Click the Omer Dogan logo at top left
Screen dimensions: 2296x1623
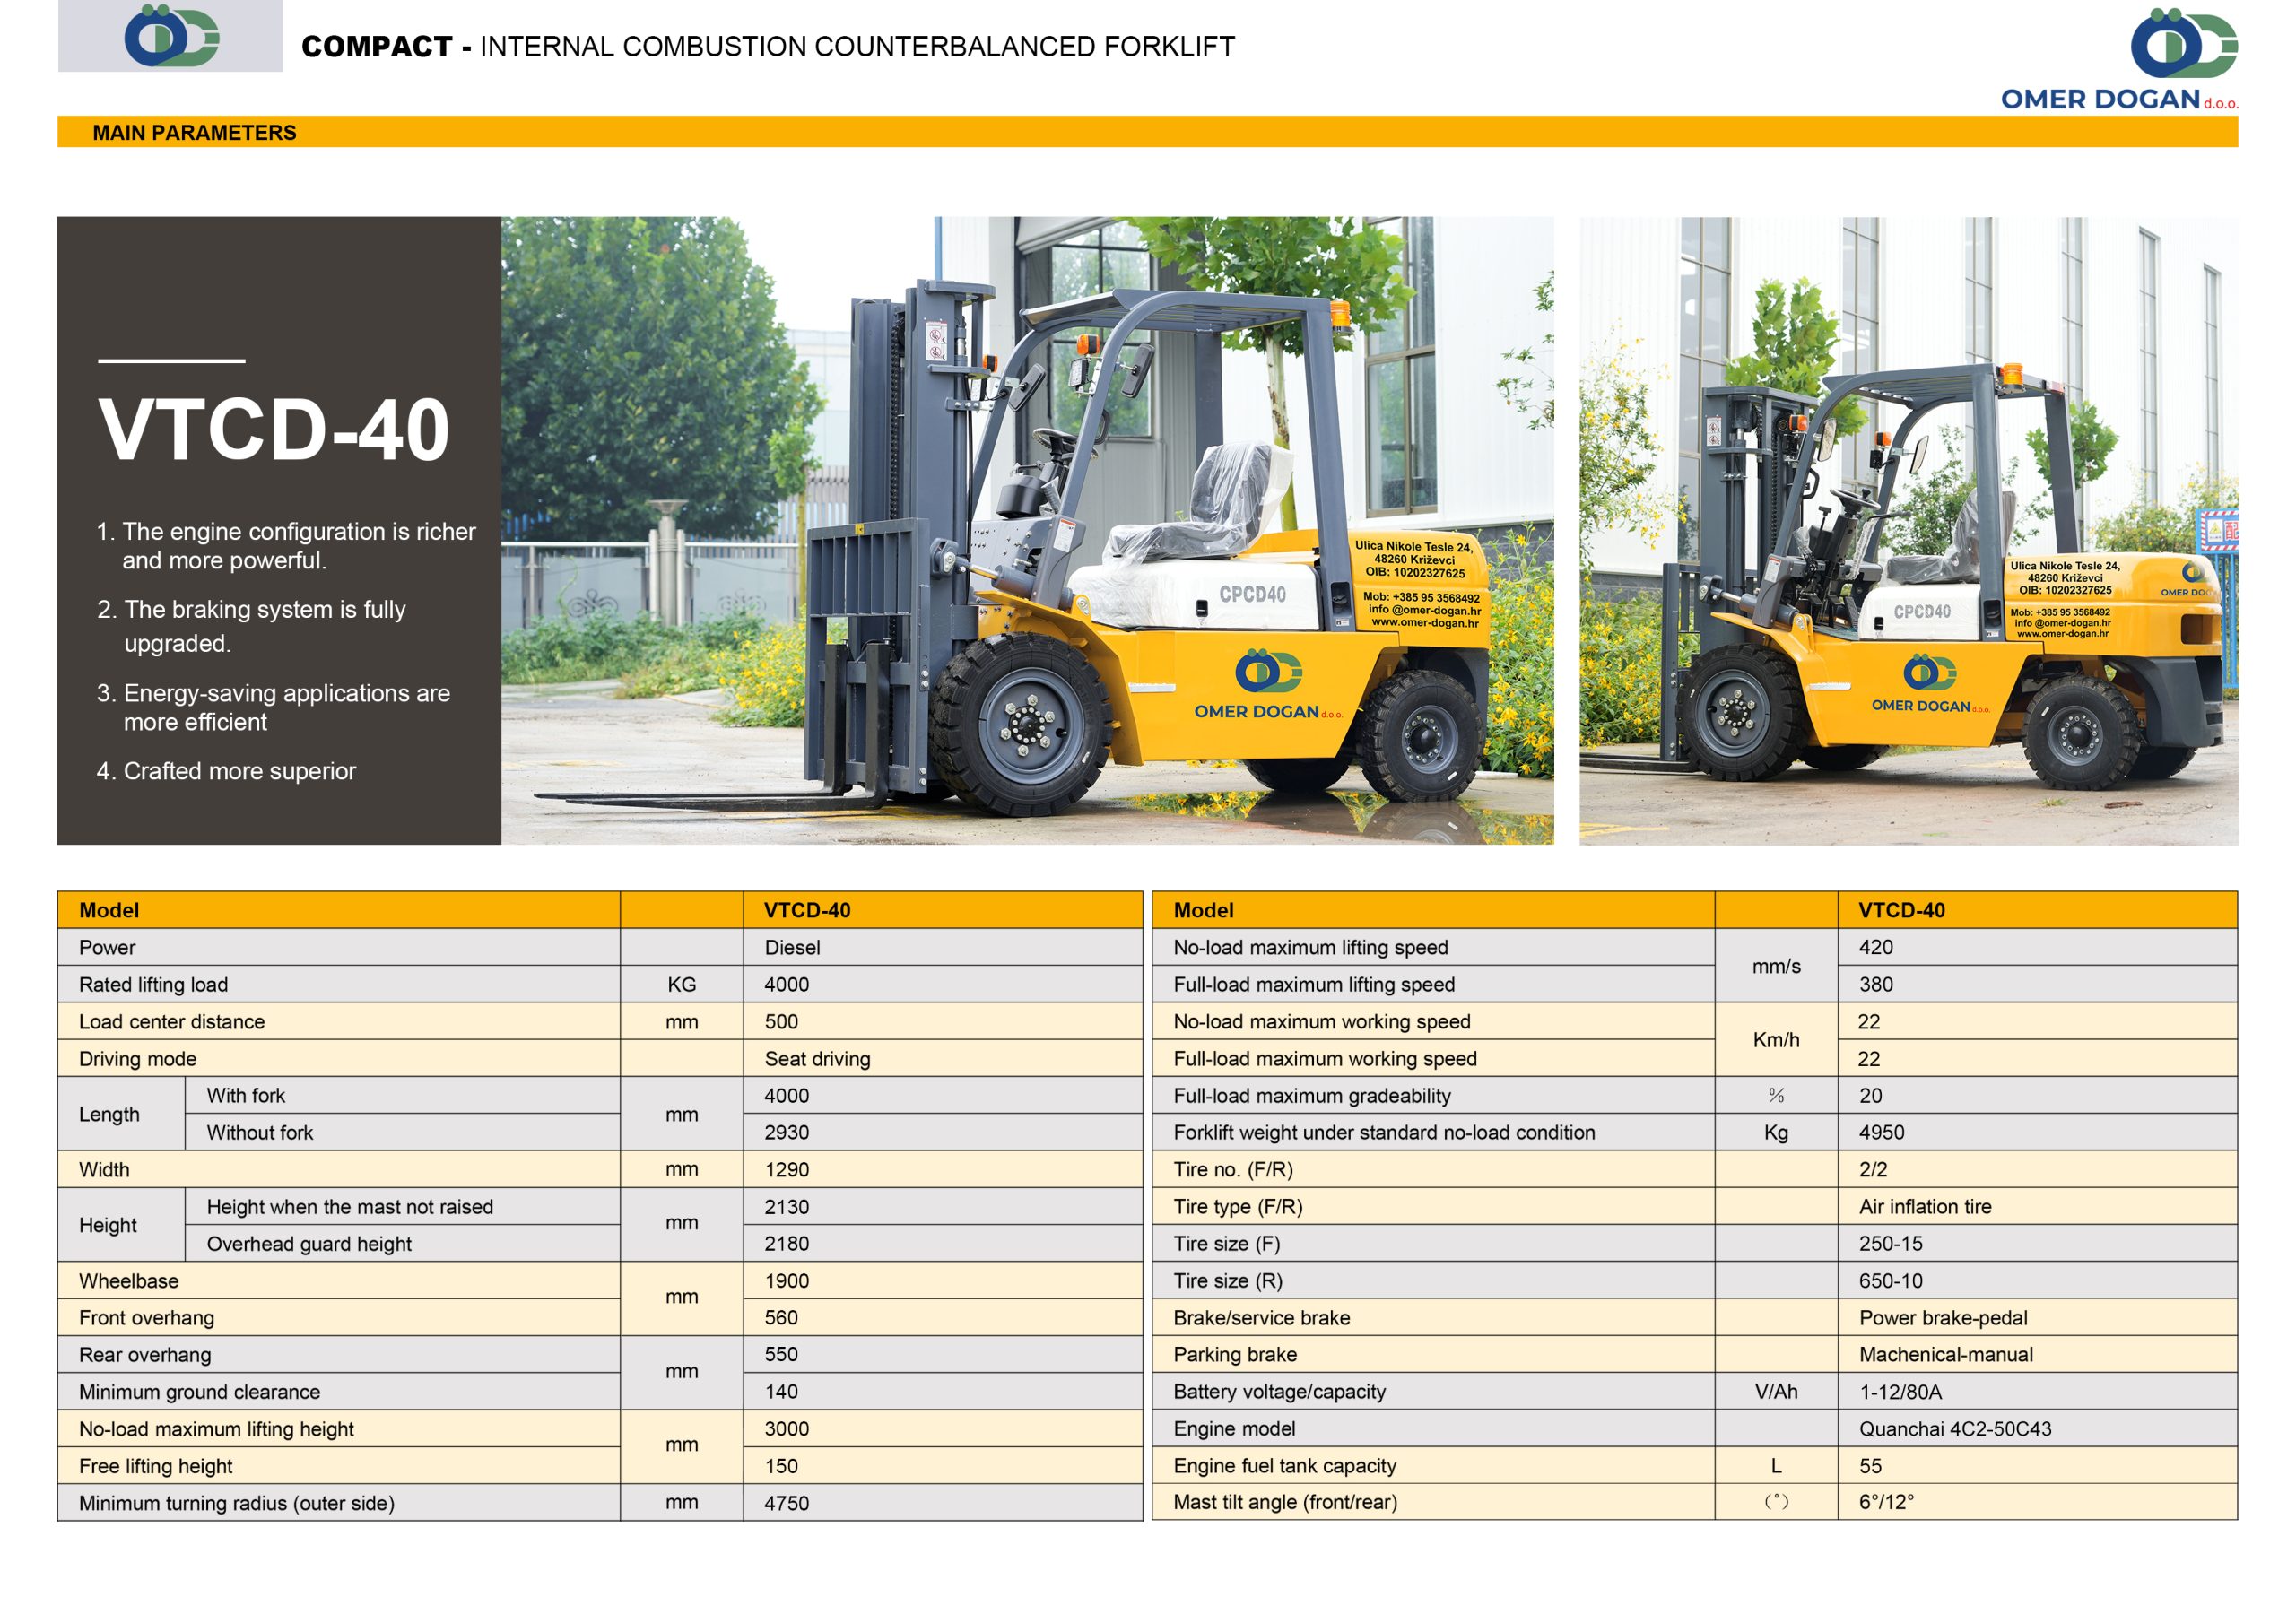click(171, 36)
